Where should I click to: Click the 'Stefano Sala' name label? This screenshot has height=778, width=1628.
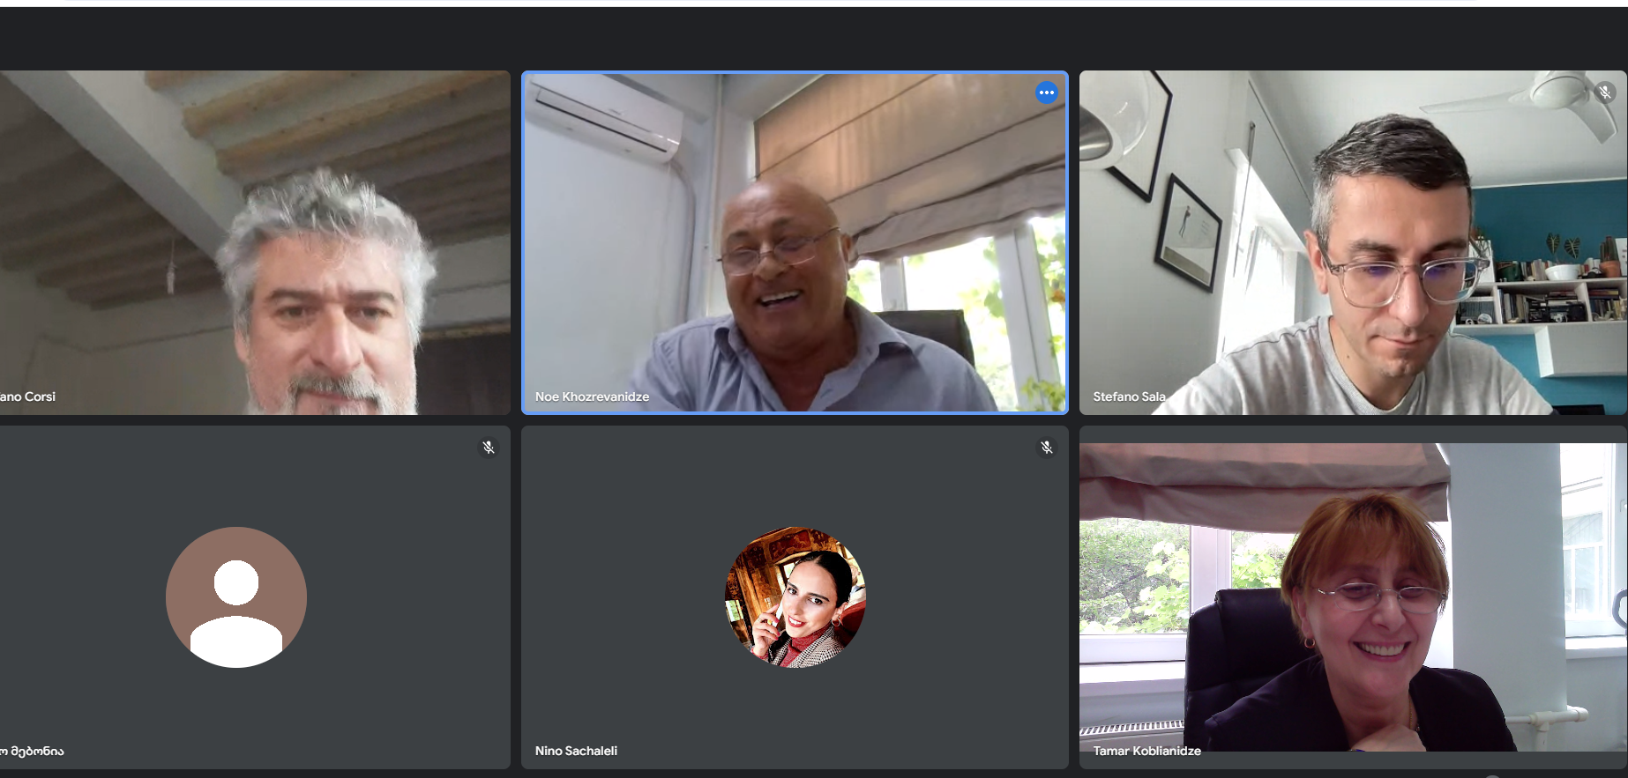1129,396
